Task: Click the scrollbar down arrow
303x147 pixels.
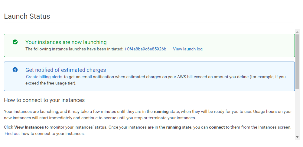Action: [x=298, y=137]
